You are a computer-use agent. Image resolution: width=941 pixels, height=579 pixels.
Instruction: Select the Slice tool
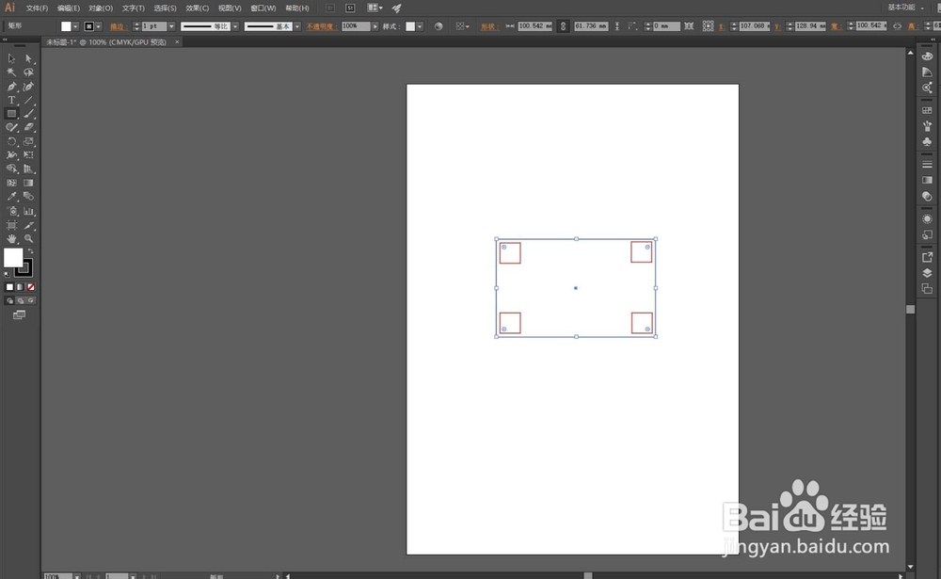[x=28, y=225]
